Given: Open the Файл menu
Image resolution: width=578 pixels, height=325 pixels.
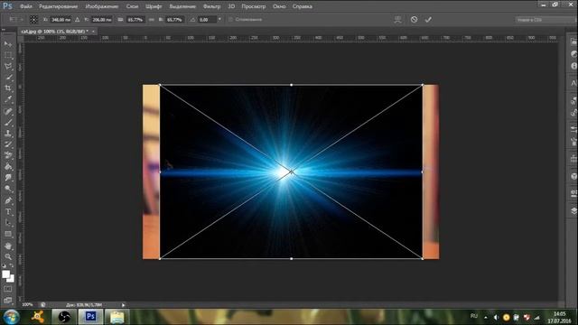Looking at the screenshot, I should coord(26,6).
